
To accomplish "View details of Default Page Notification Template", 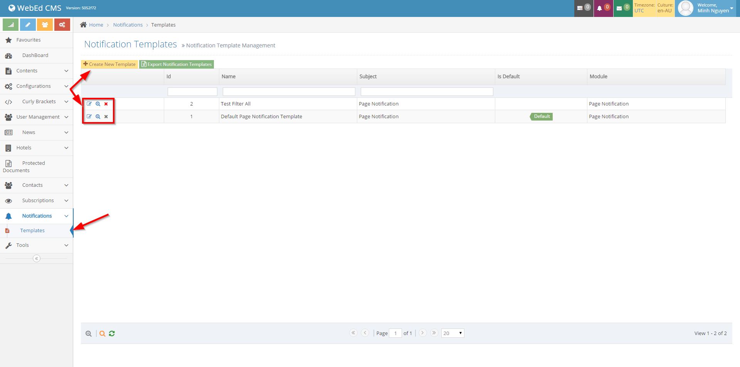I will point(98,117).
